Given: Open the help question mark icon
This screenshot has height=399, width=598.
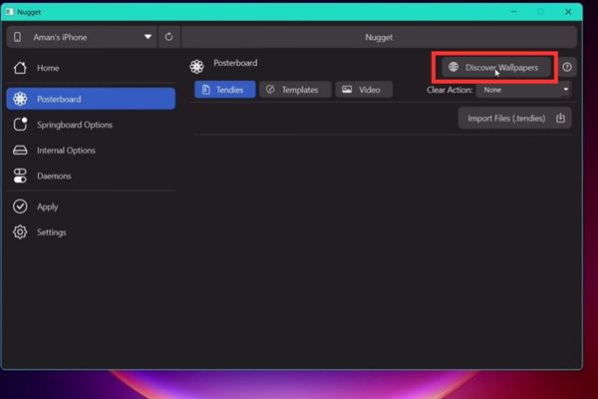Looking at the screenshot, I should click(567, 67).
